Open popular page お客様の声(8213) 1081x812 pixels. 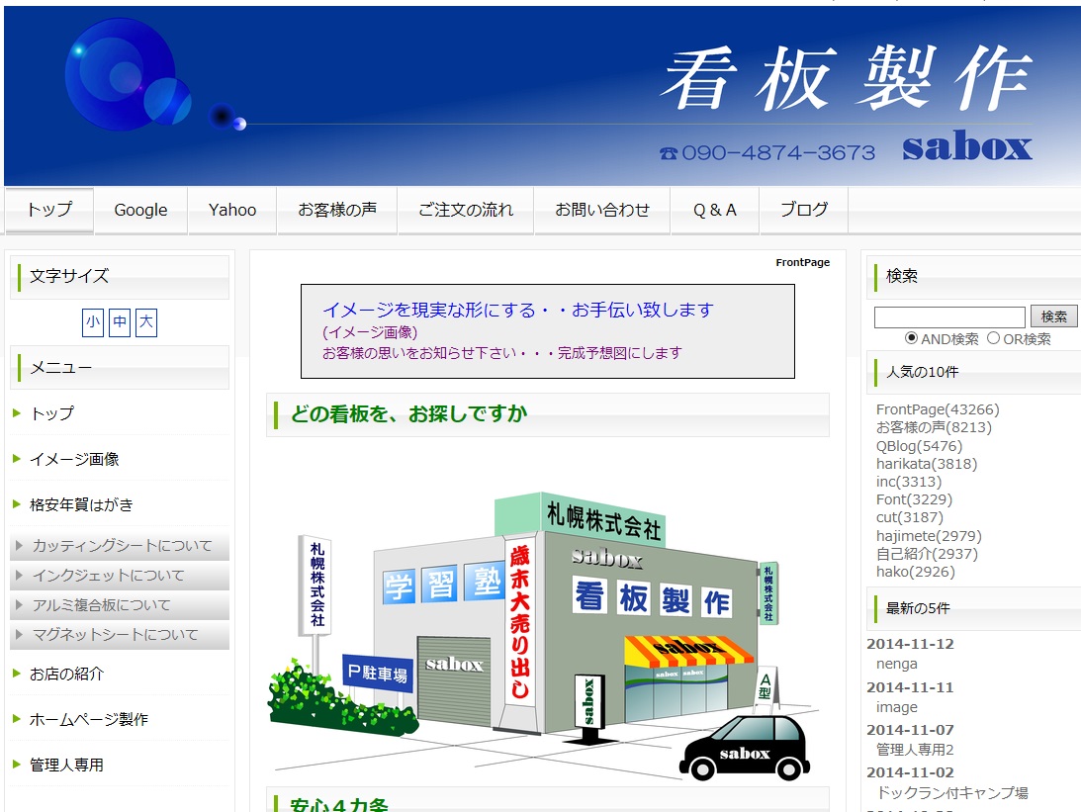(935, 427)
